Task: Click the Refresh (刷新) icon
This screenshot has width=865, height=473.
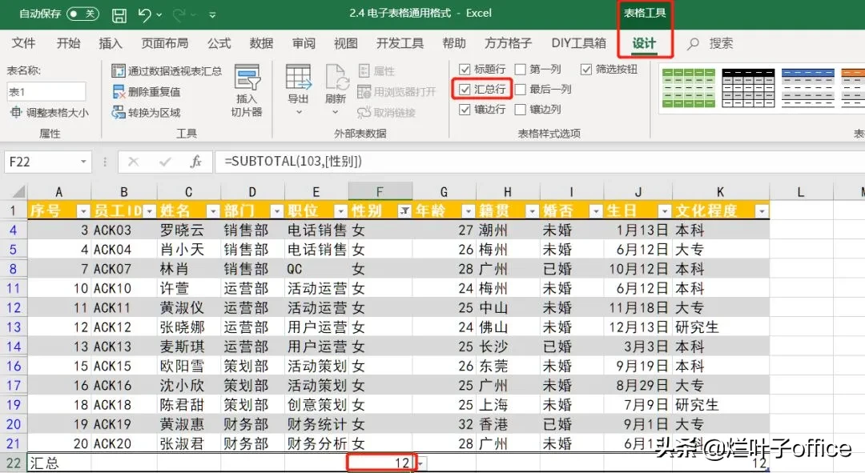Action: pos(336,77)
